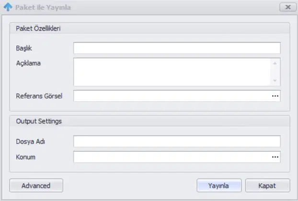Click the Referans Görsel label

pyautogui.click(x=39, y=96)
